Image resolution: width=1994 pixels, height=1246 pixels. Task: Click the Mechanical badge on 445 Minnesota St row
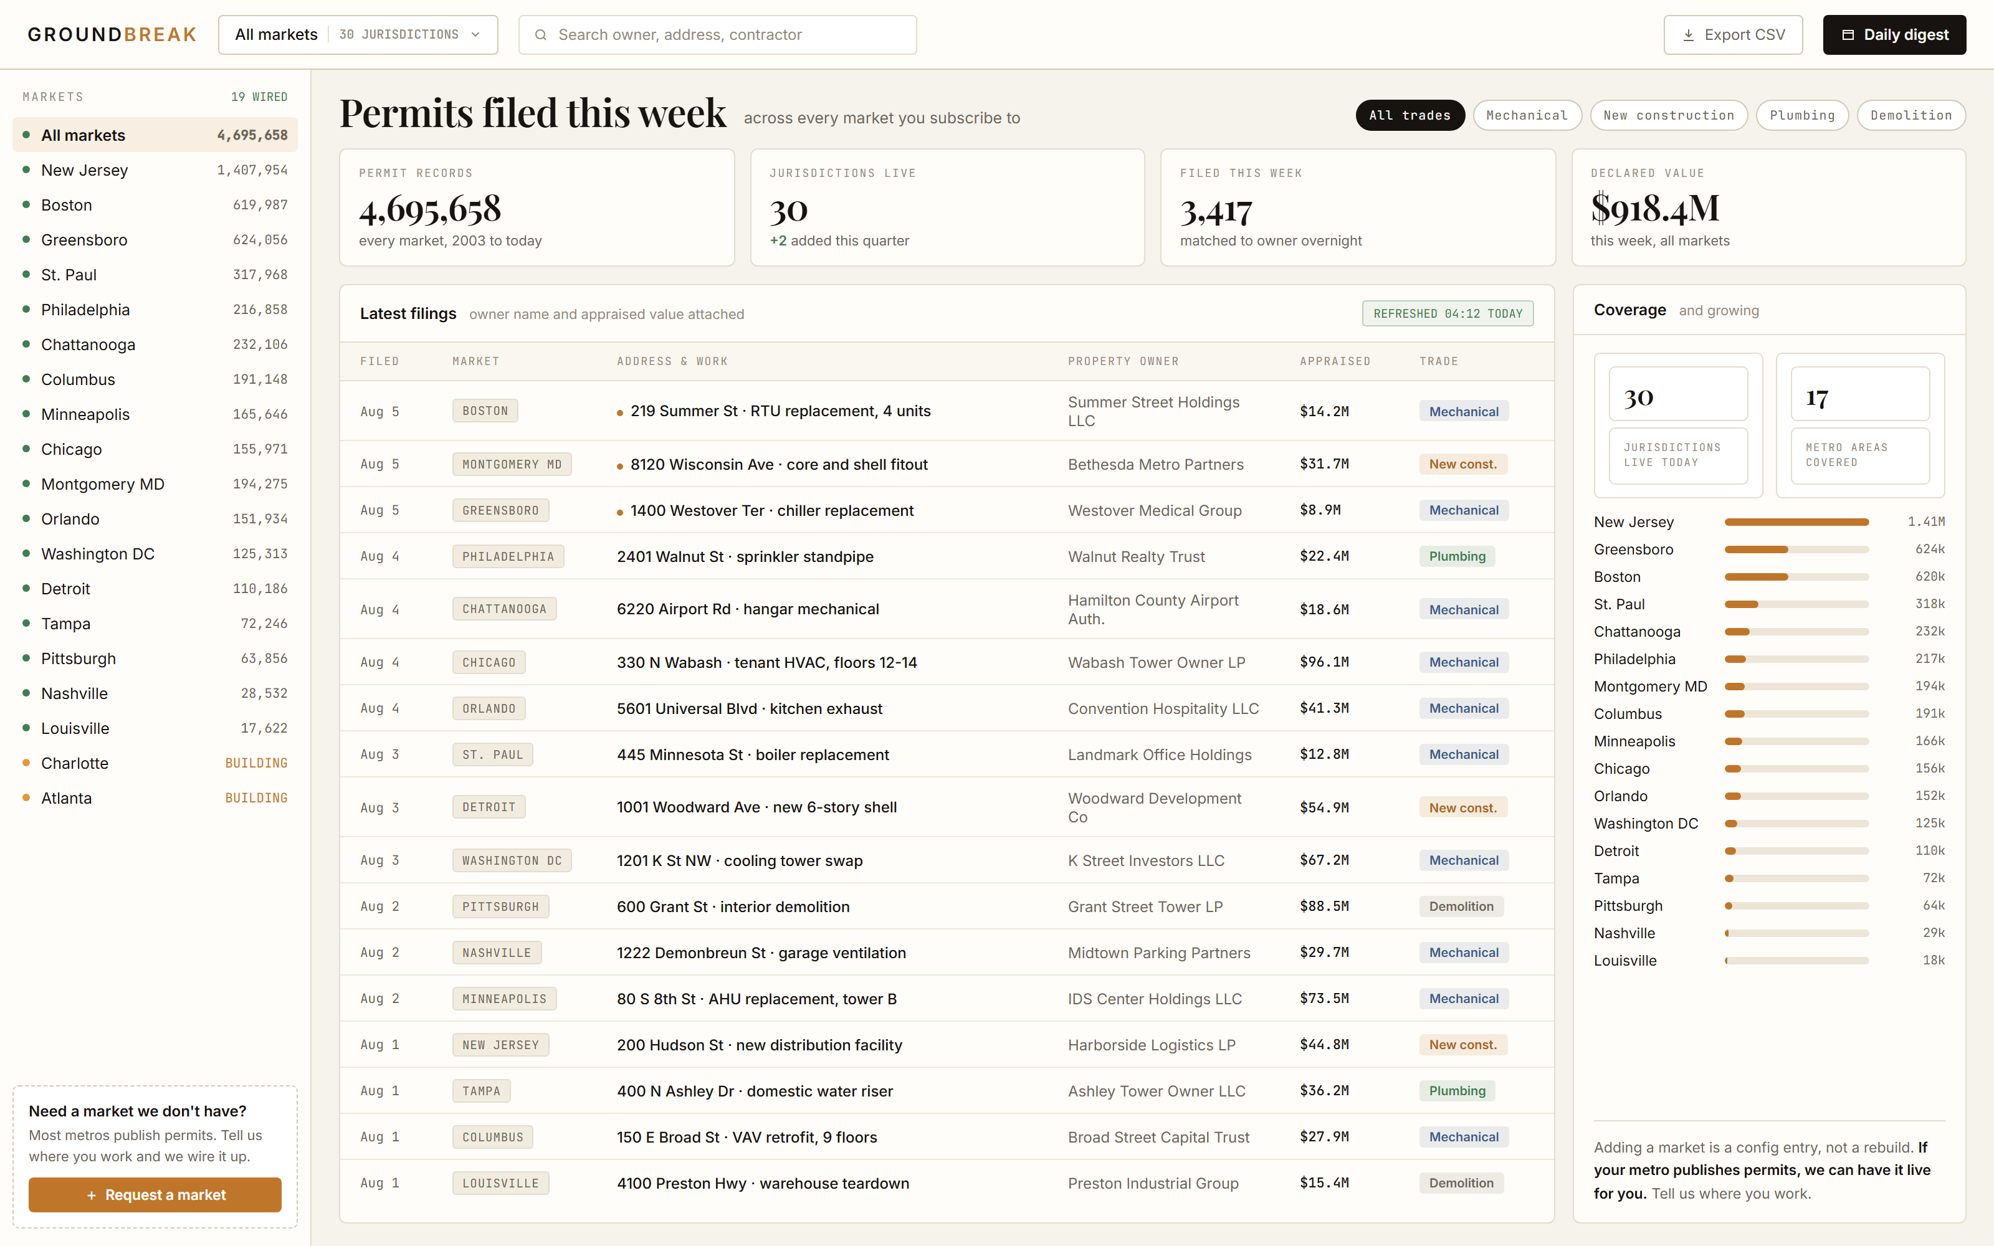1463,754
